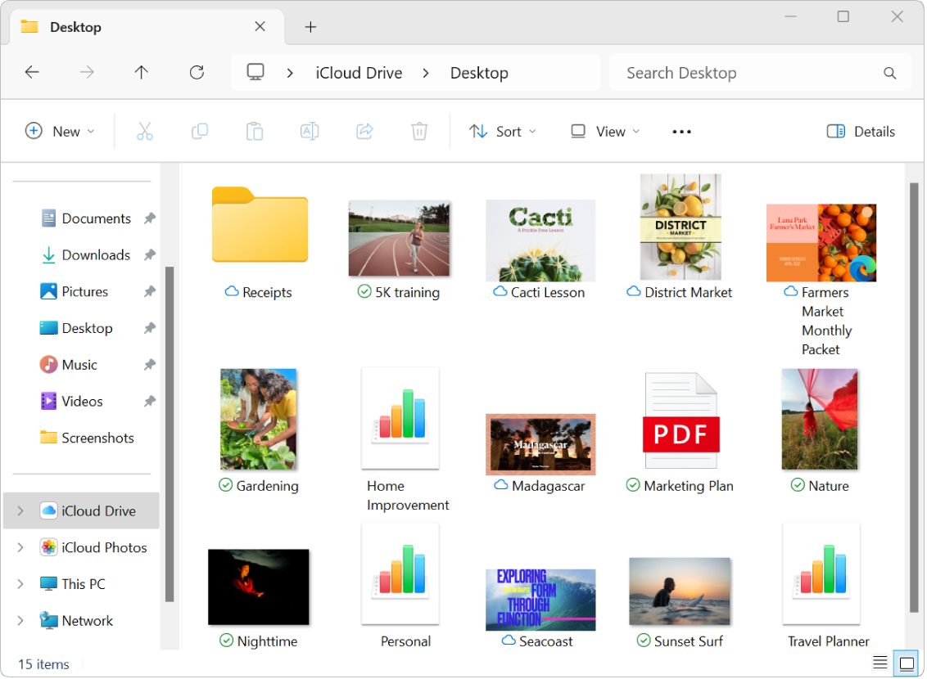Click the Rename icon in the toolbar
Screen dimensions: 927x679
point(310,131)
